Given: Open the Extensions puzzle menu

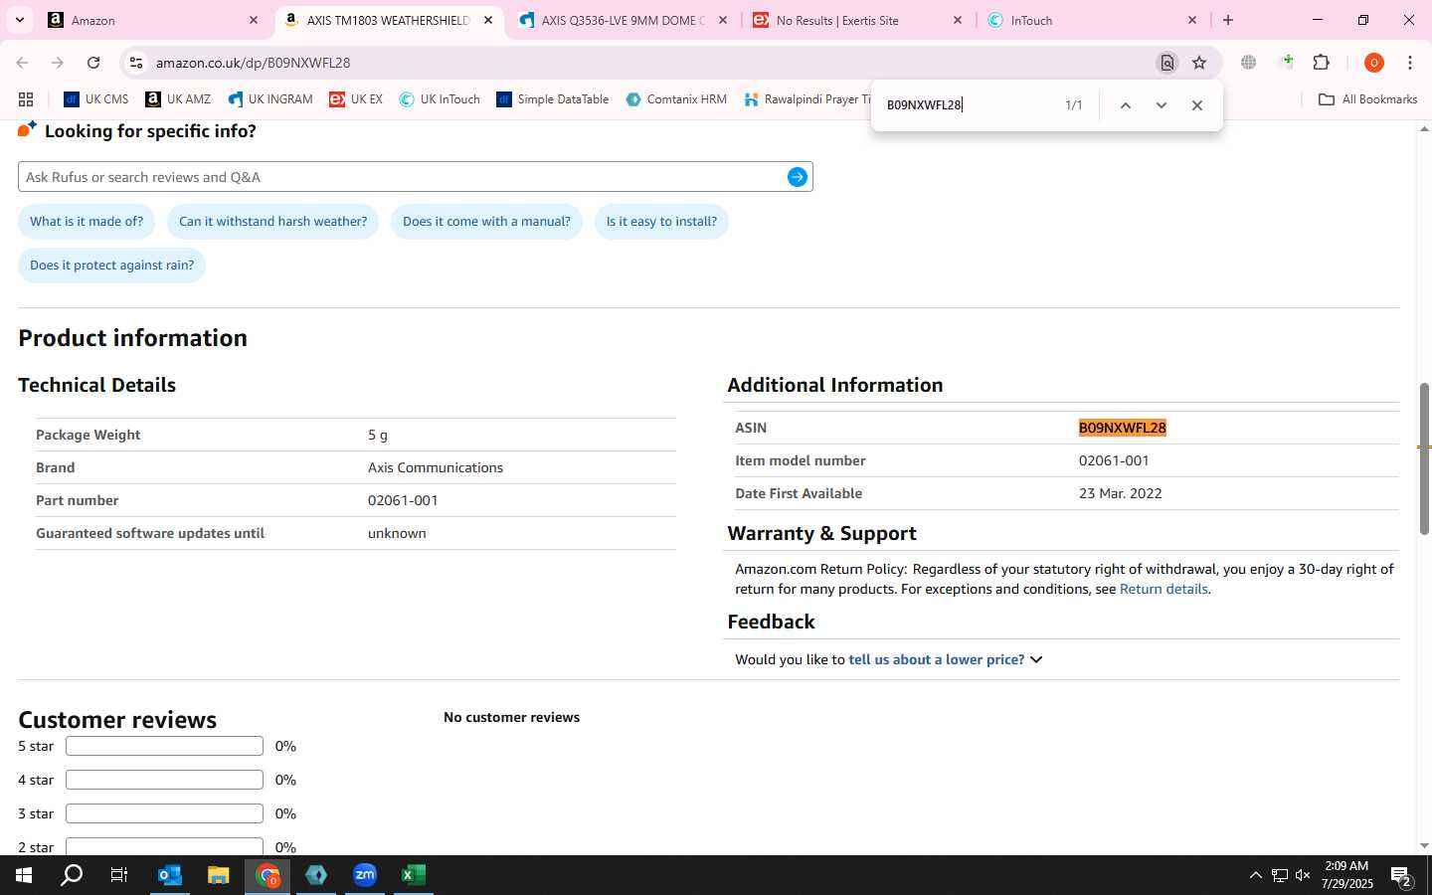Looking at the screenshot, I should pyautogui.click(x=1322, y=63).
